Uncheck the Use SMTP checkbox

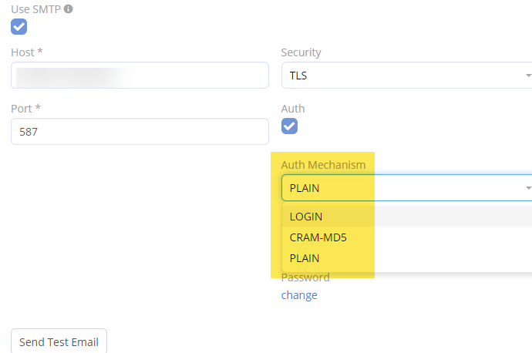19,27
